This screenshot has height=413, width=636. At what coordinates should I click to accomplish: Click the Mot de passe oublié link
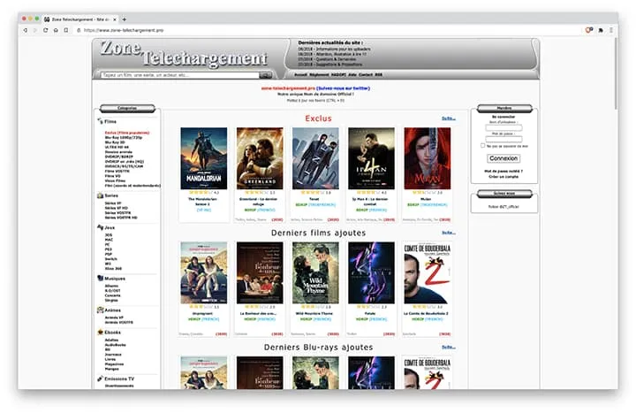click(x=503, y=172)
